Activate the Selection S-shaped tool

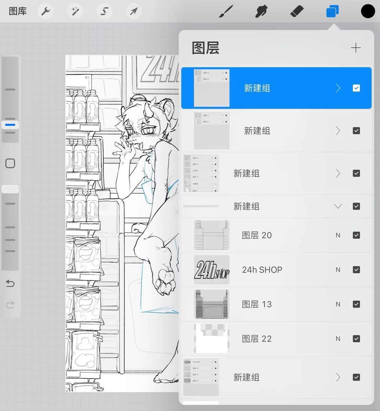click(104, 11)
